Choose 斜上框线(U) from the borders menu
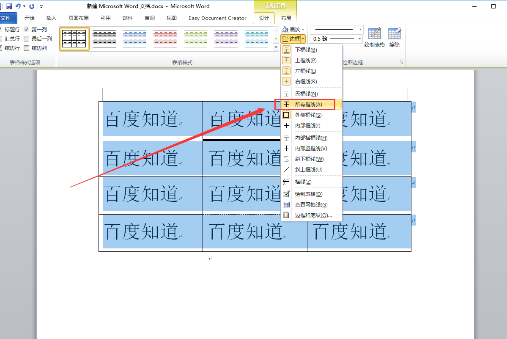The image size is (507, 339). pos(311,170)
